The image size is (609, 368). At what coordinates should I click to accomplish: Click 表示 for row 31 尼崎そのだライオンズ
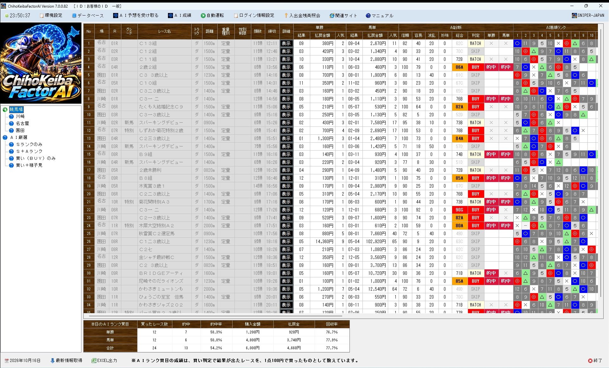(286, 281)
